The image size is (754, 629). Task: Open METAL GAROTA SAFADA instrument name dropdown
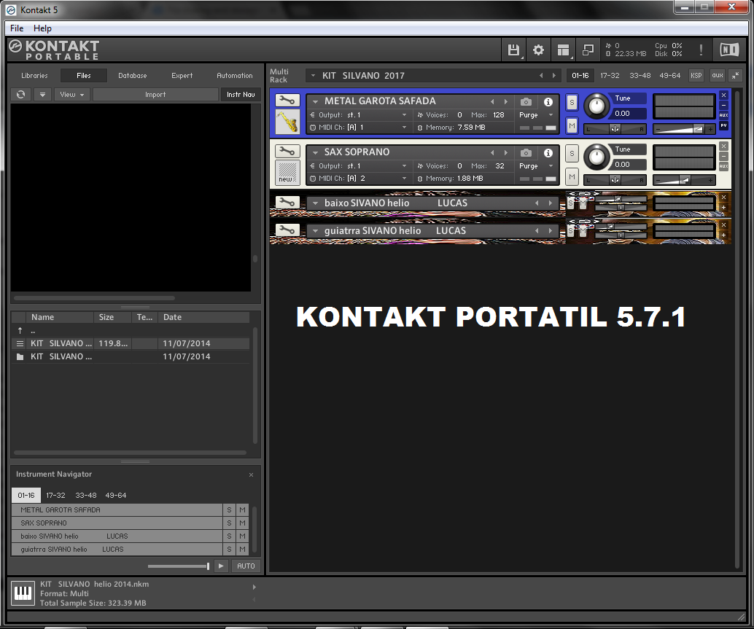point(316,101)
